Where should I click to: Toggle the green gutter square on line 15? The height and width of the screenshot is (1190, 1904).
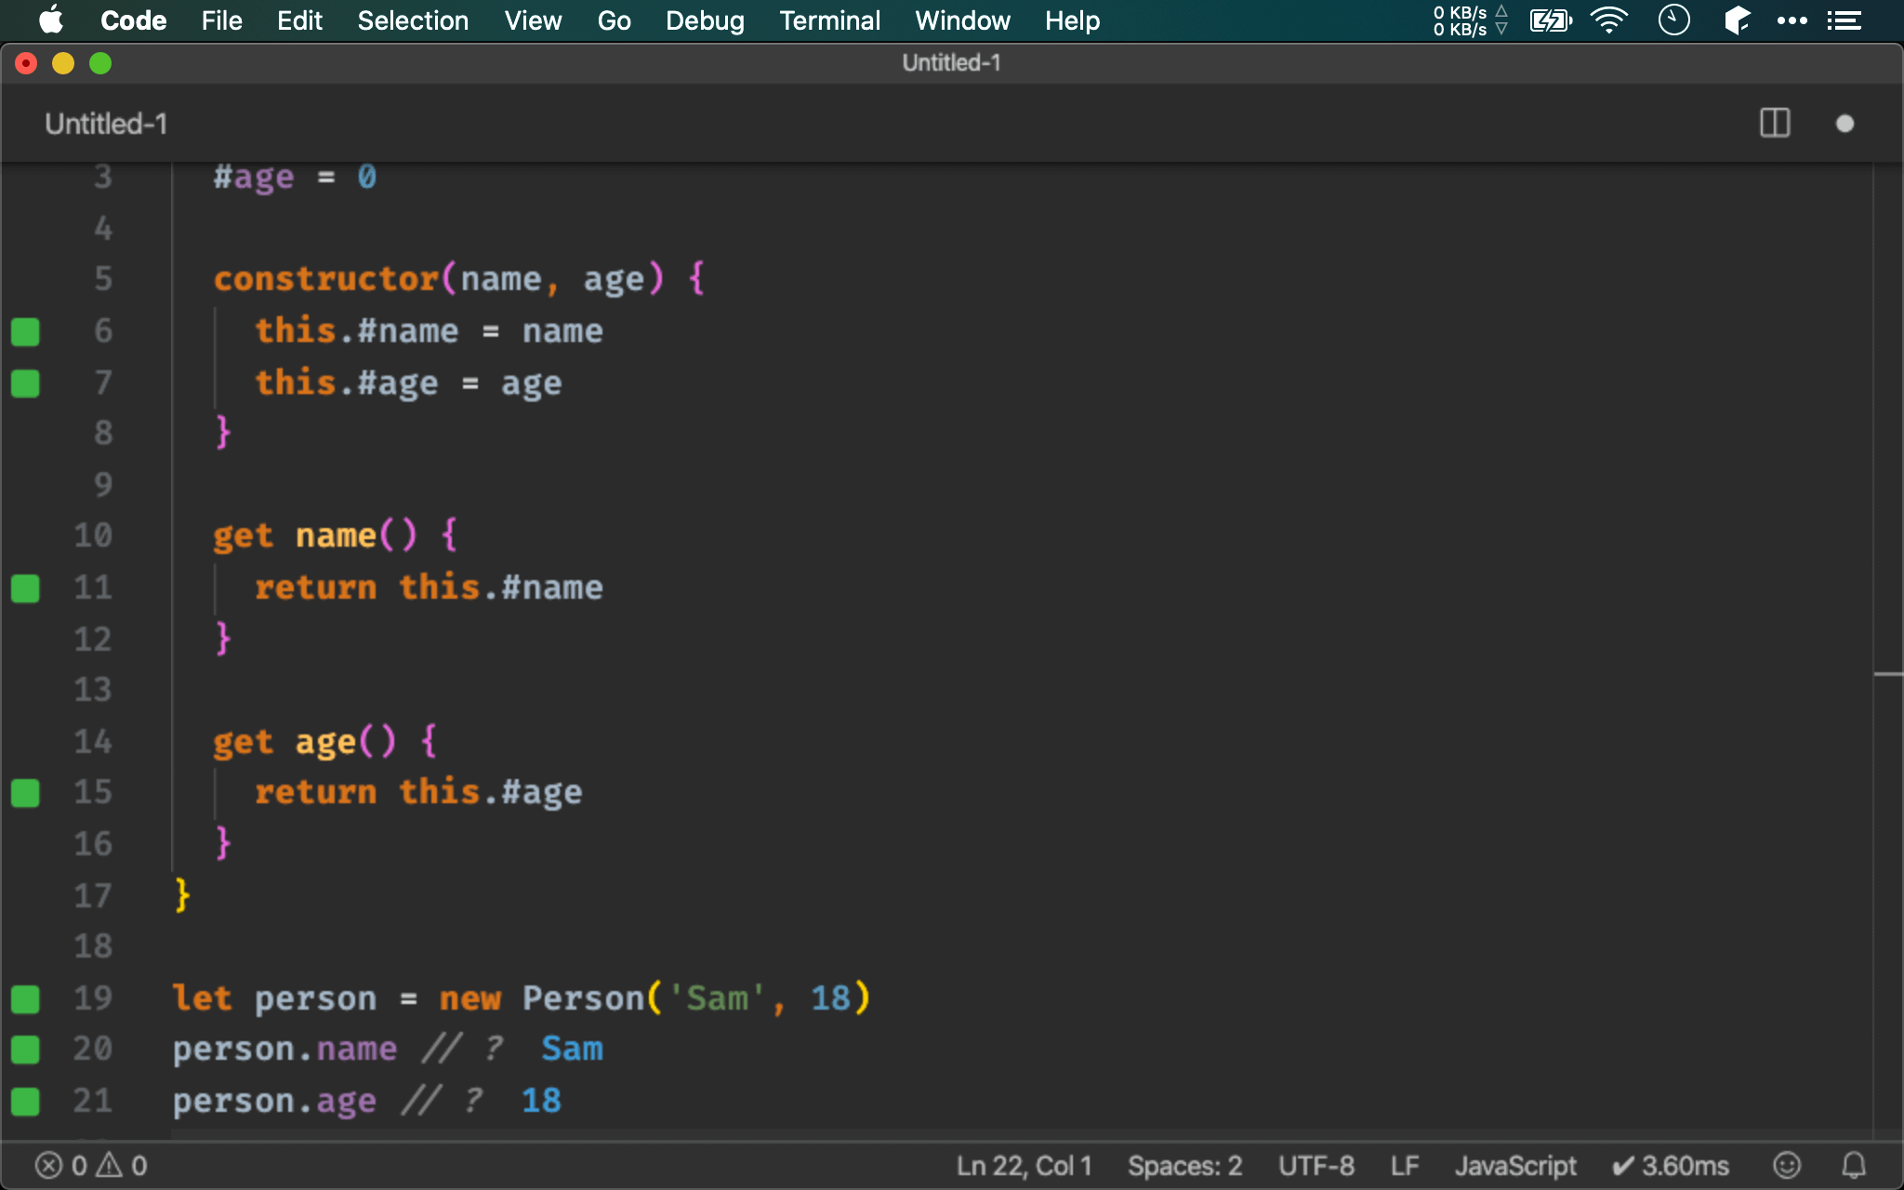(x=25, y=793)
